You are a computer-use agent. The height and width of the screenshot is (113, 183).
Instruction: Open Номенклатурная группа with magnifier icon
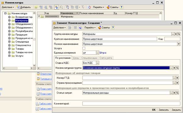pos(177,68)
